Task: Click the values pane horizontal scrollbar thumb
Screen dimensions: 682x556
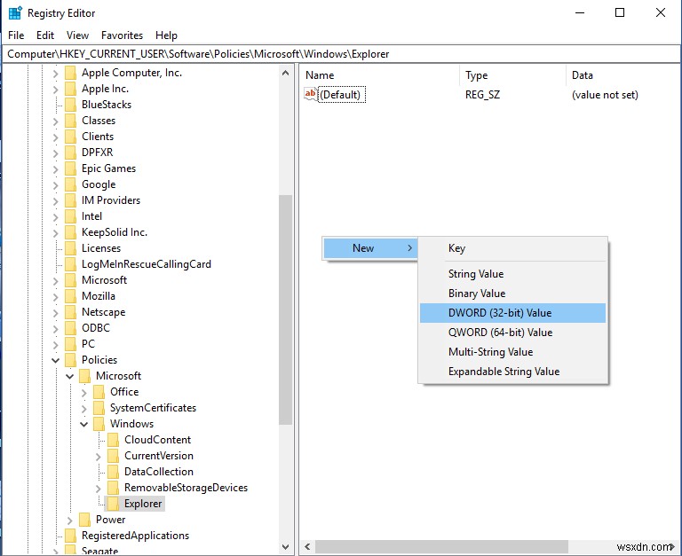Action: point(441,546)
